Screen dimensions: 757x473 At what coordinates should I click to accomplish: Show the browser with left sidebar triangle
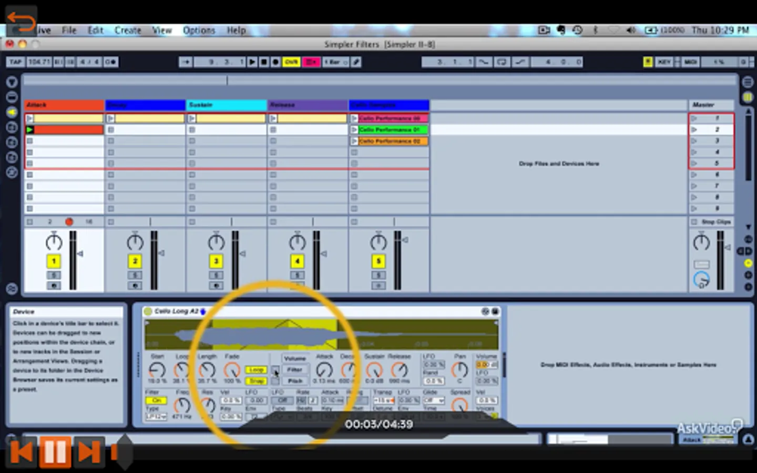pyautogui.click(x=12, y=82)
